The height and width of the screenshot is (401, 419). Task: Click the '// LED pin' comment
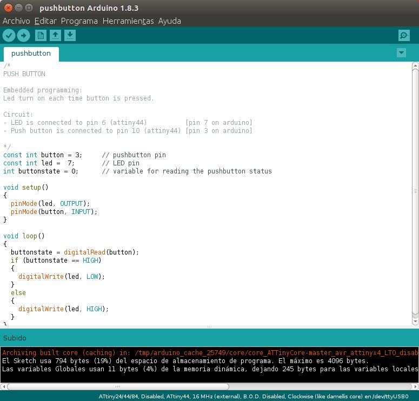point(121,163)
